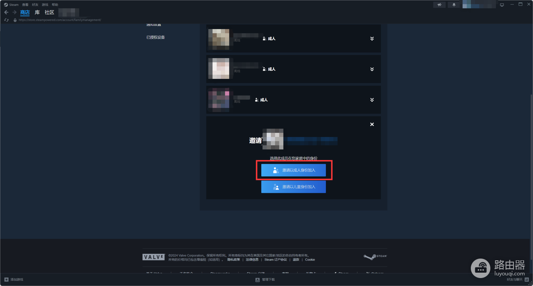The height and width of the screenshot is (286, 533).
Task: Click the 邀请 heading text
Action: [x=255, y=140]
